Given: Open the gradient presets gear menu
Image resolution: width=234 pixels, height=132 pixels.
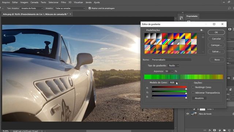Looking at the screenshot, I should [201, 30].
